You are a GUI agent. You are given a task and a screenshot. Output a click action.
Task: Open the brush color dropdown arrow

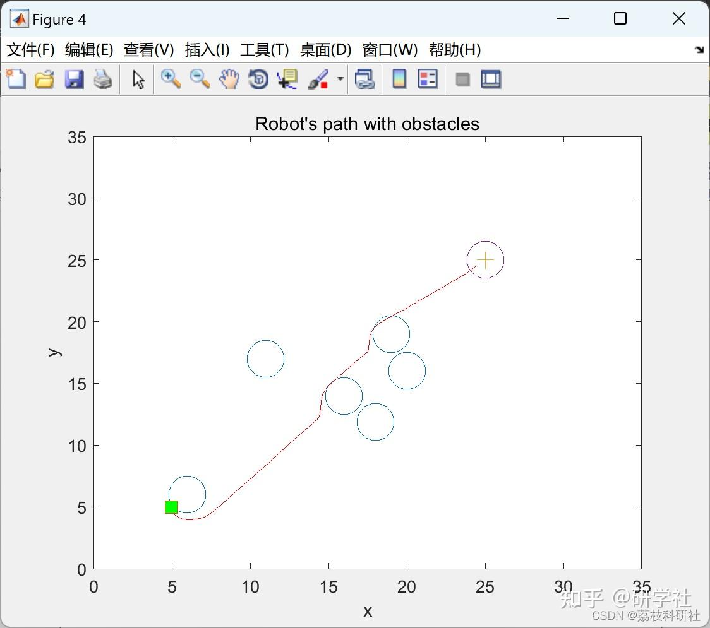click(x=340, y=79)
